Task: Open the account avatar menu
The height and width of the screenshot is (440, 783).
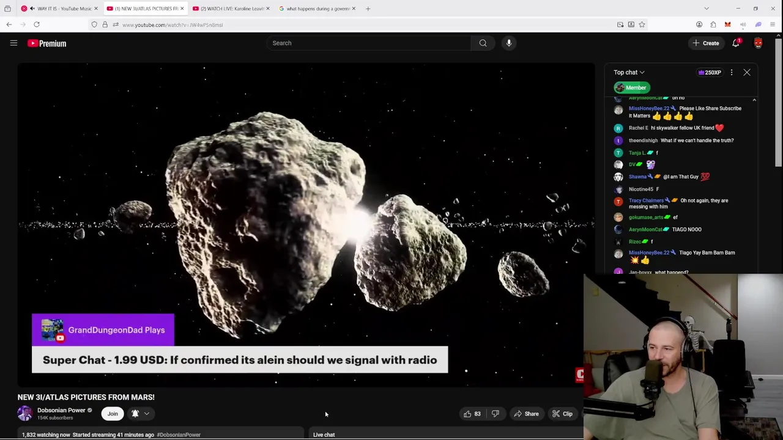Action: click(x=758, y=43)
